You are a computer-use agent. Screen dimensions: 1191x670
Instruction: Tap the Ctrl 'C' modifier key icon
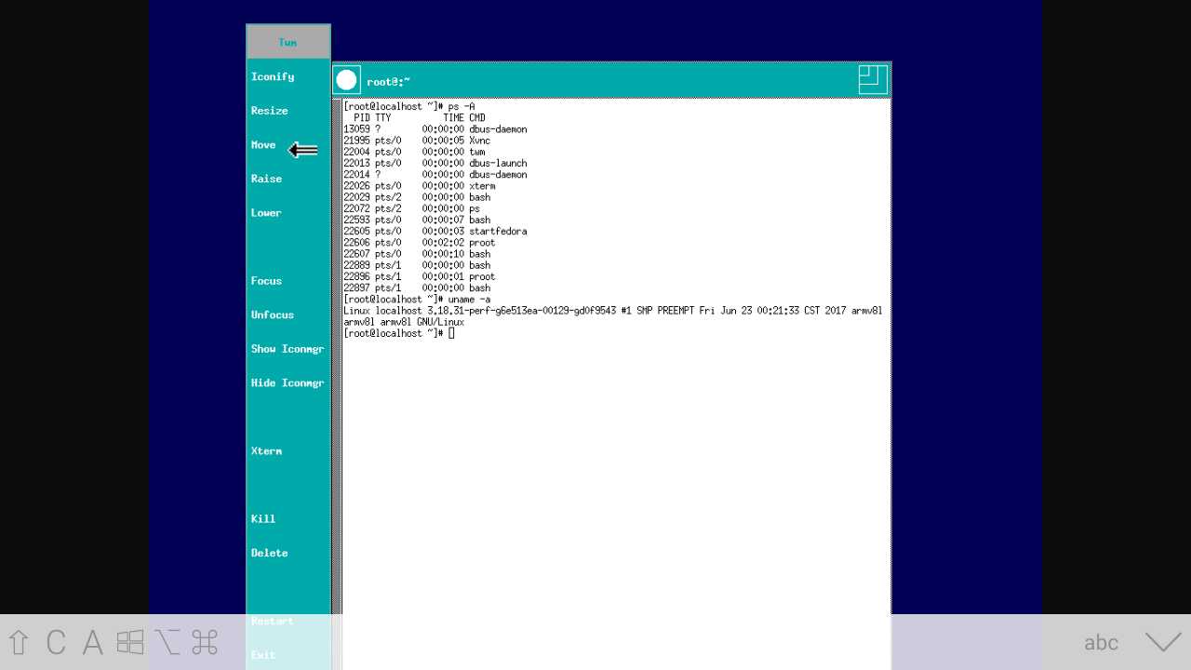coord(56,642)
